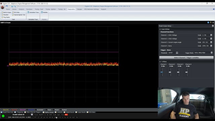This screenshot has width=215, height=121.
Task: Click the gray round icon in scope header
Action: [x=213, y=23]
